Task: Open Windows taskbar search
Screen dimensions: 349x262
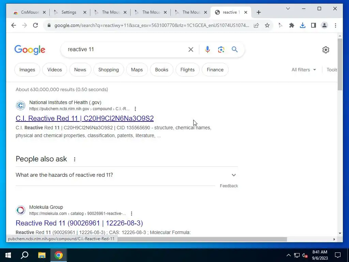Action: click(25, 255)
